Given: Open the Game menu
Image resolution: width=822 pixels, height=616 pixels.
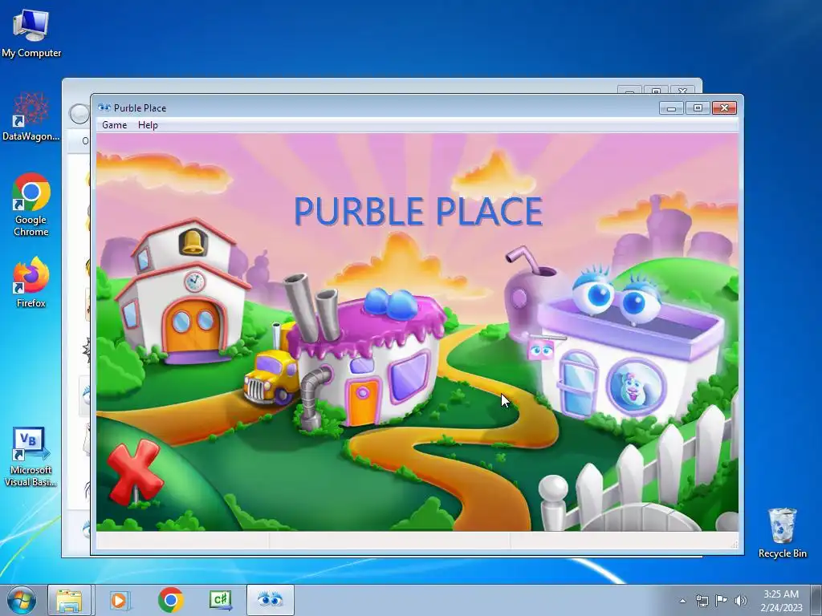Looking at the screenshot, I should tap(114, 124).
